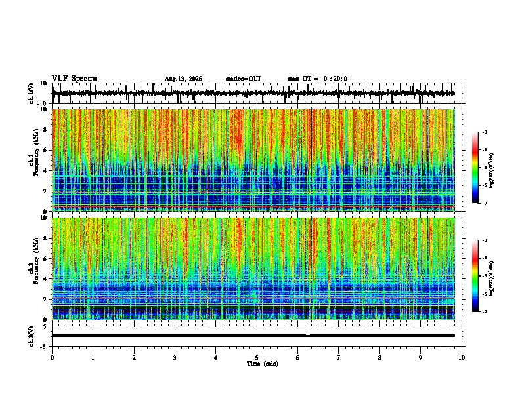Click the ch.1 voltage waveform trace panel
The width and height of the screenshot is (520, 401).
[257, 93]
